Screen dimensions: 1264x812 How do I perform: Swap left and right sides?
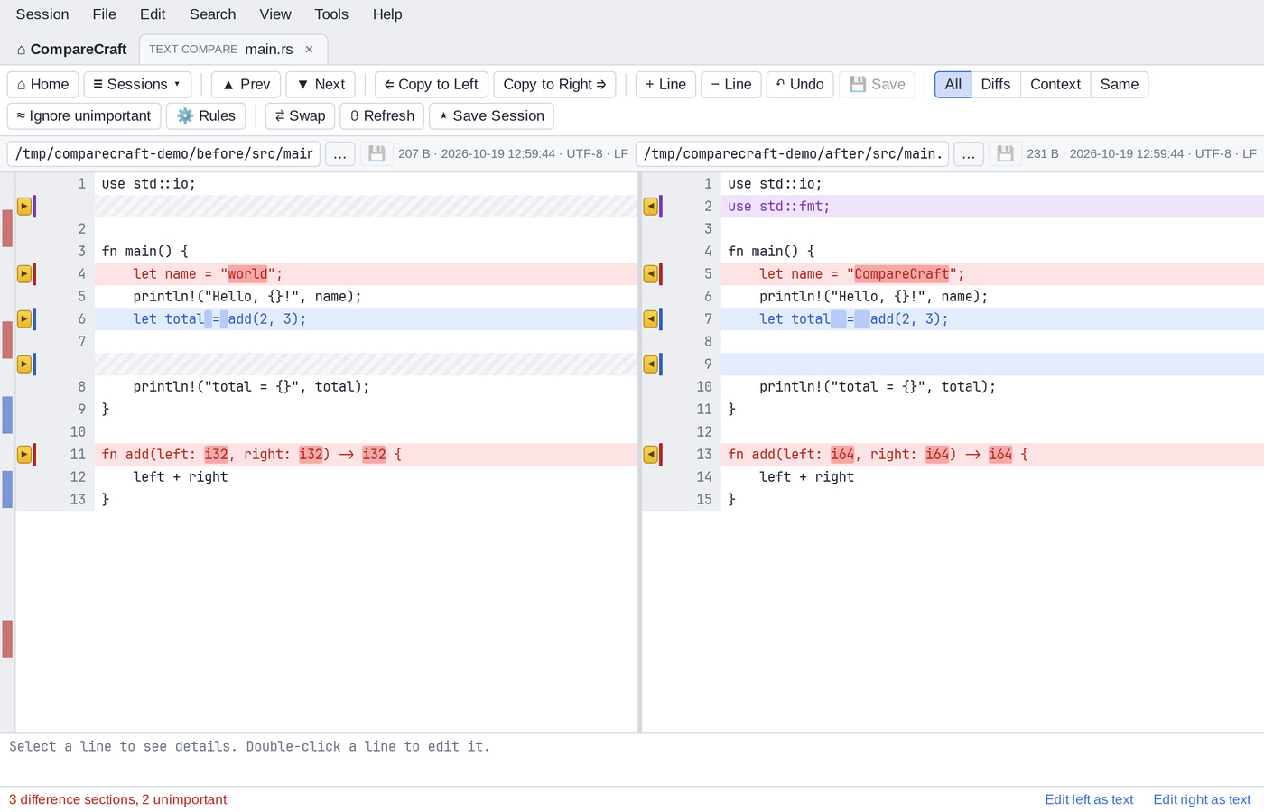point(300,115)
